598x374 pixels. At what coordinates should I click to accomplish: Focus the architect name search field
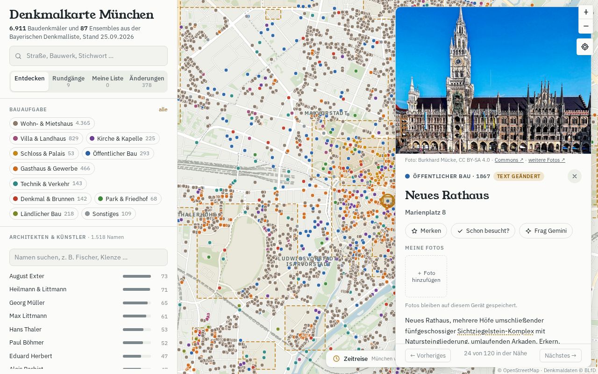pyautogui.click(x=88, y=257)
